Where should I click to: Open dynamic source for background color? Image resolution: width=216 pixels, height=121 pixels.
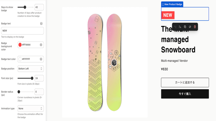(41, 45)
